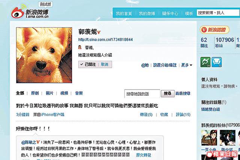Open 評論(15) comments link
Image resolution: width=240 pixels, height=160 pixels.
point(183,115)
